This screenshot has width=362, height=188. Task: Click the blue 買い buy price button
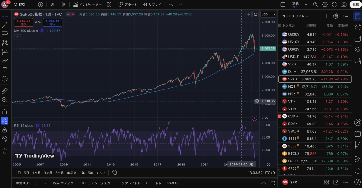[x=52, y=22]
